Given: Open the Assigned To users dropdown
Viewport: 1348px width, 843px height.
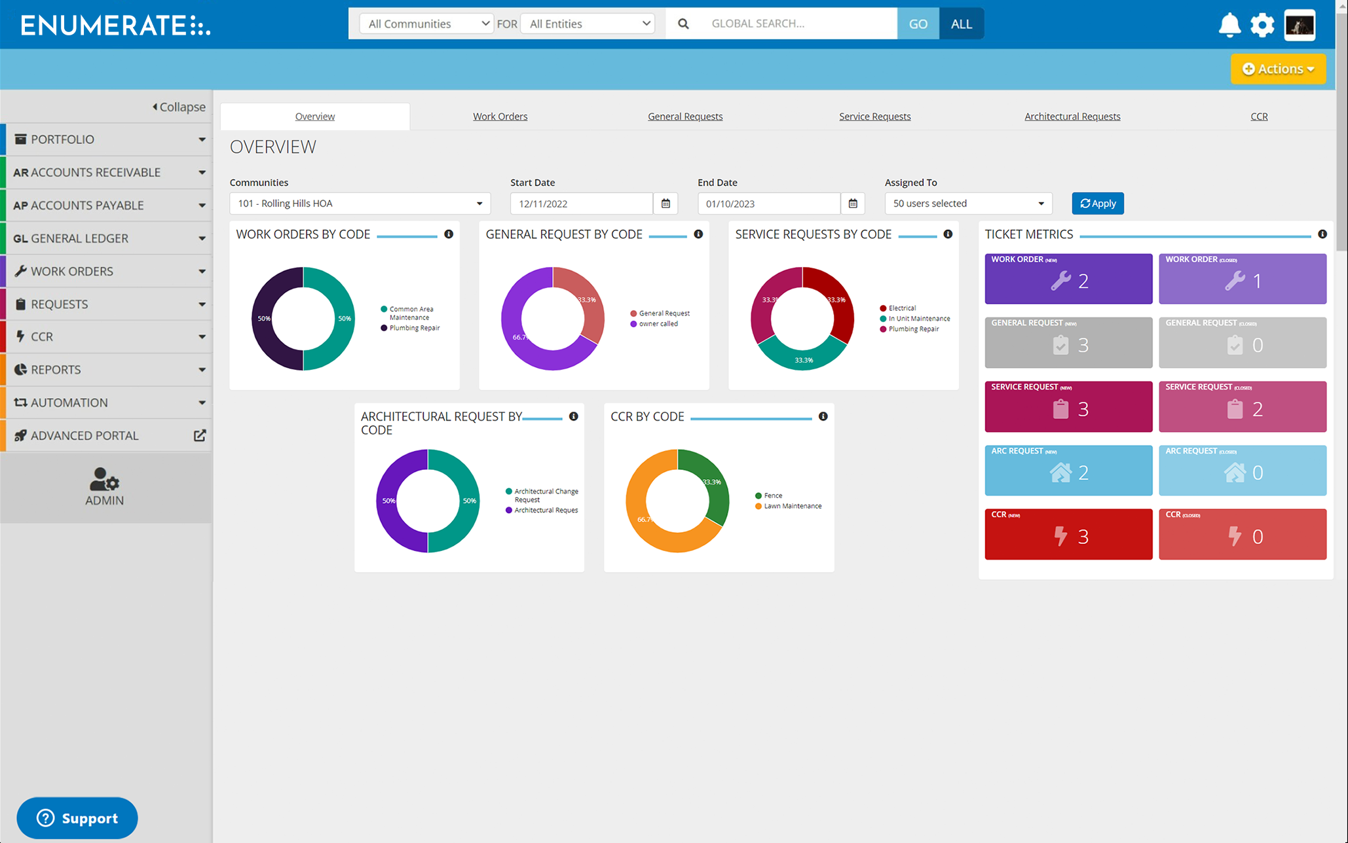Looking at the screenshot, I should tap(968, 204).
